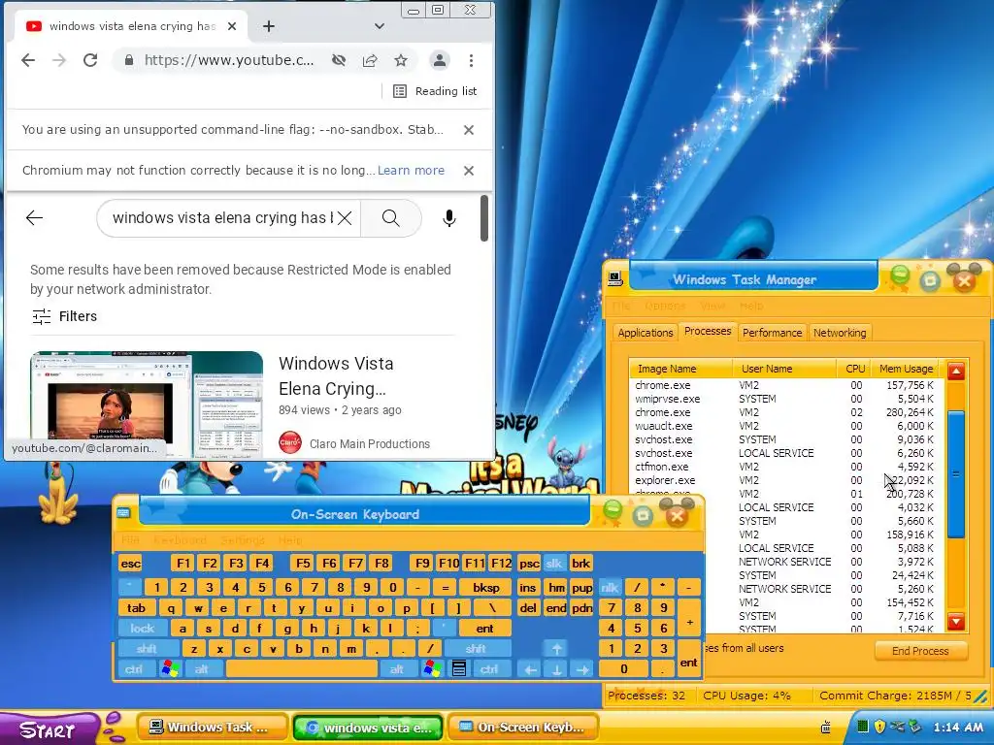The width and height of the screenshot is (994, 745).
Task: Reload the YouTube page
Action: click(90, 60)
